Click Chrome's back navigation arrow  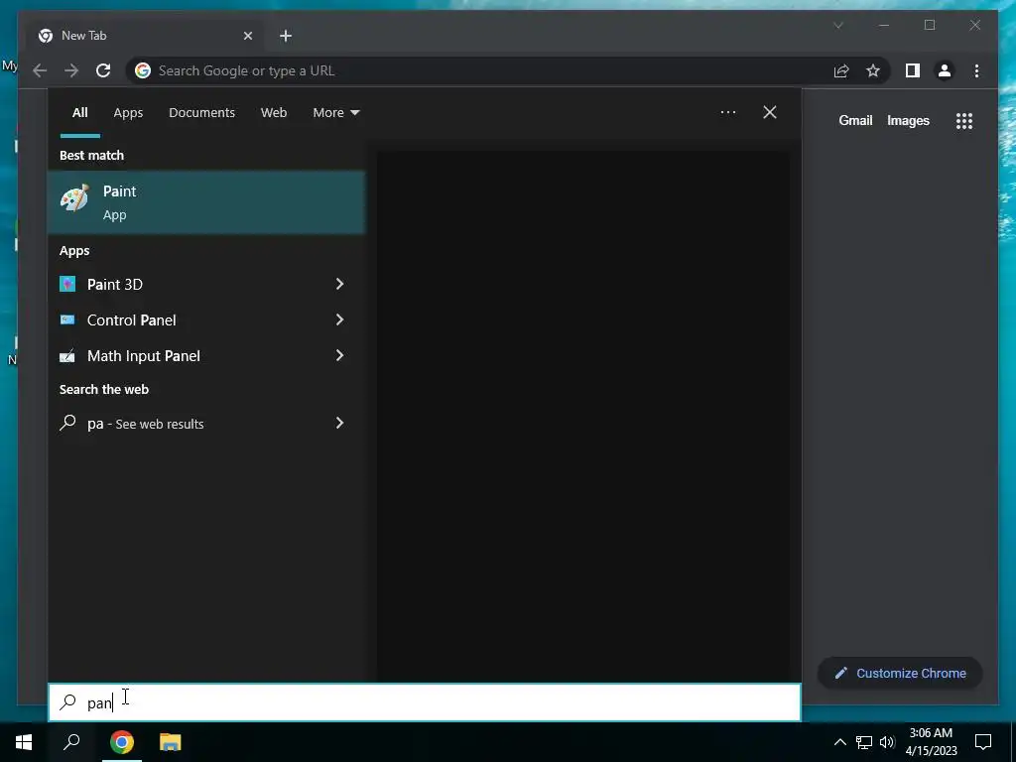[x=40, y=70]
